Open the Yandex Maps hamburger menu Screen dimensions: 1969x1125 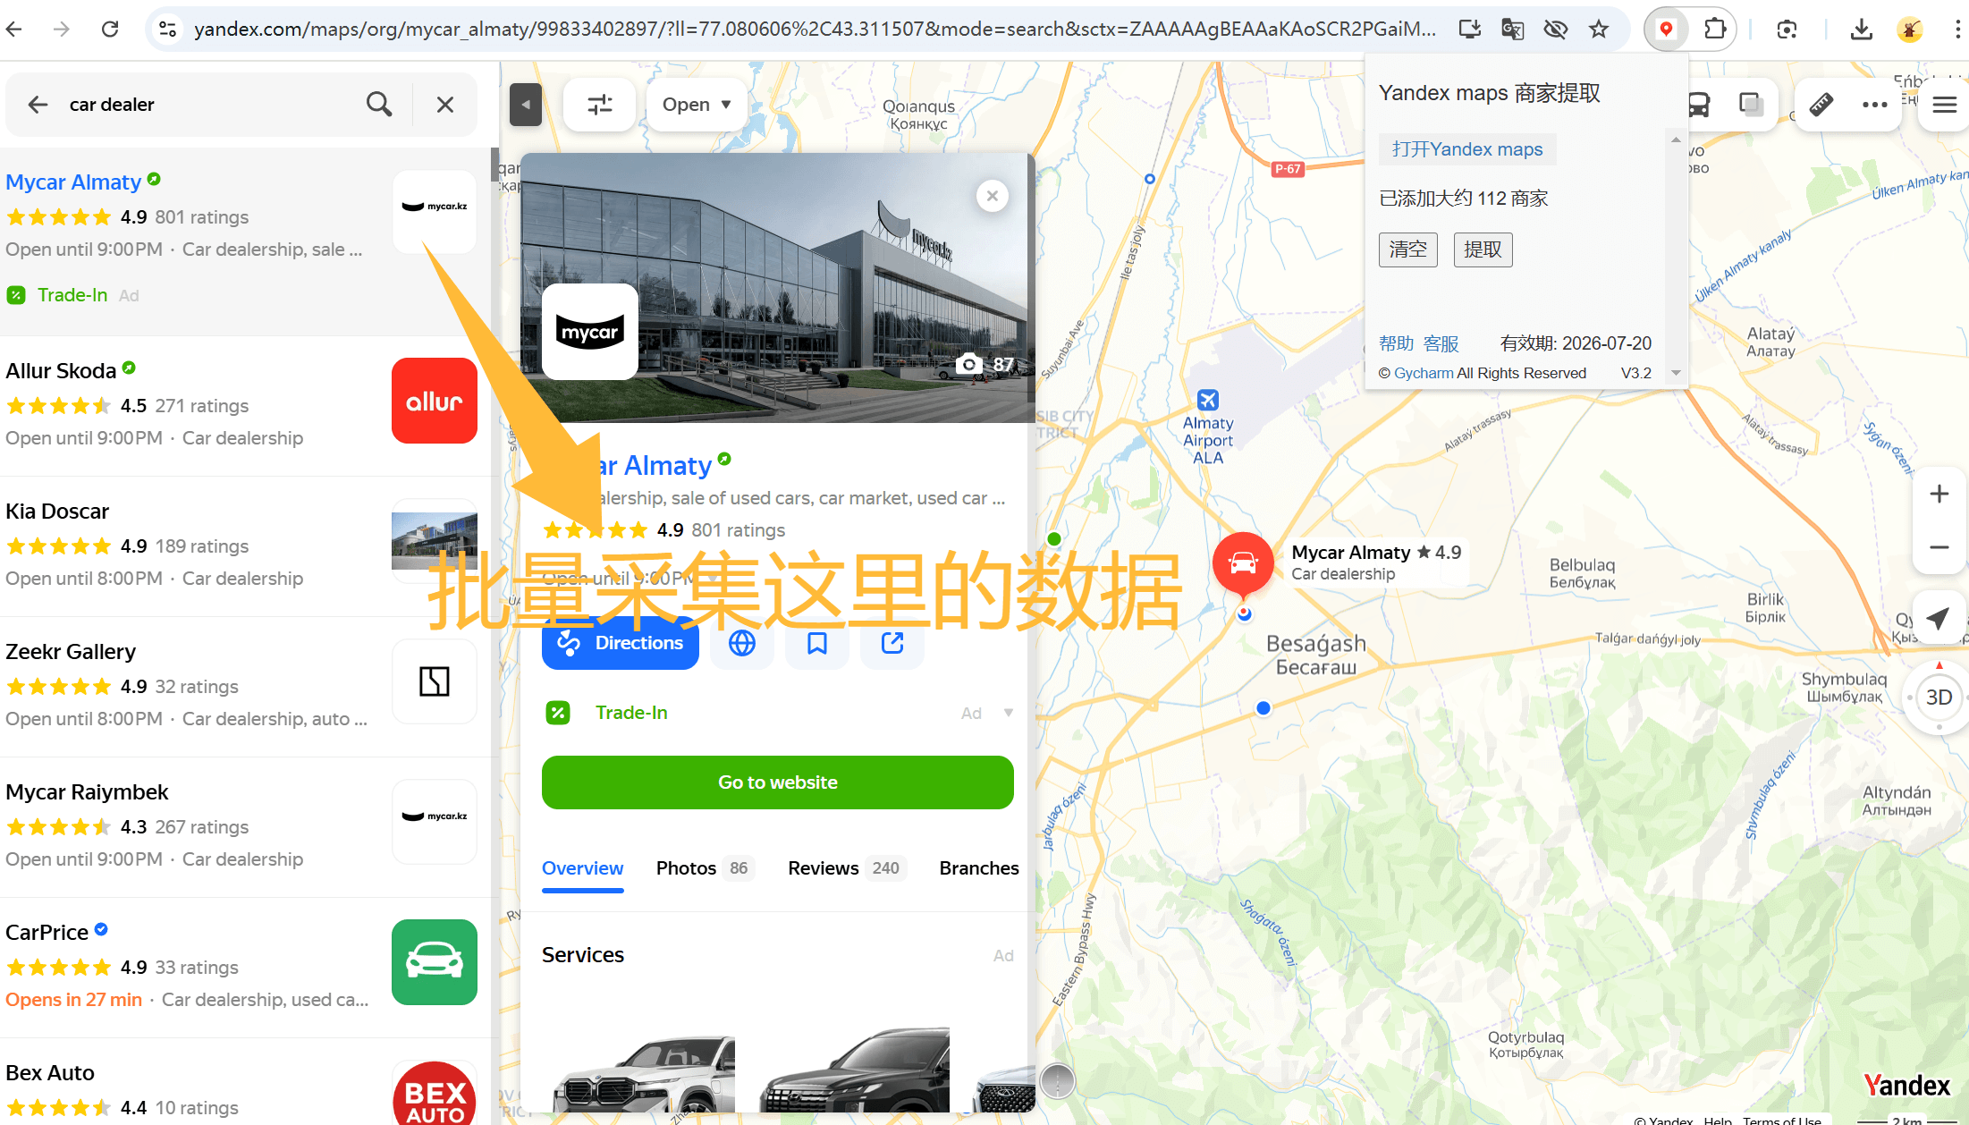click(1944, 105)
